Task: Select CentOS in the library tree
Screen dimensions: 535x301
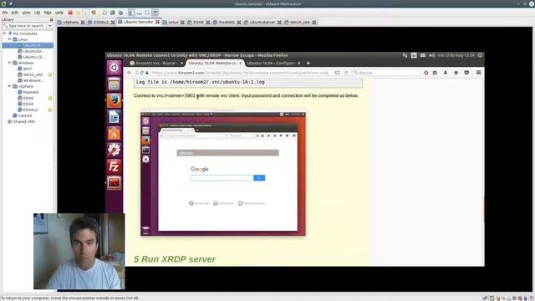Action: pos(23,115)
